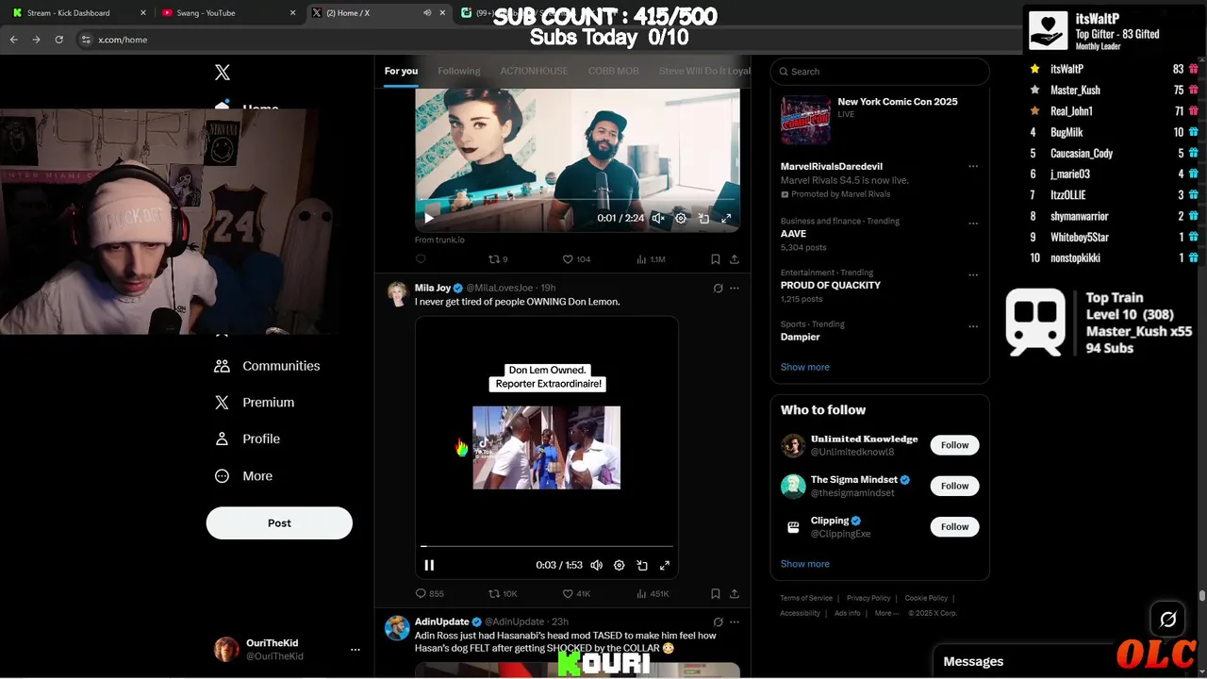Open Premium in the left sidebar
Image resolution: width=1207 pixels, height=679 pixels.
[x=254, y=403]
